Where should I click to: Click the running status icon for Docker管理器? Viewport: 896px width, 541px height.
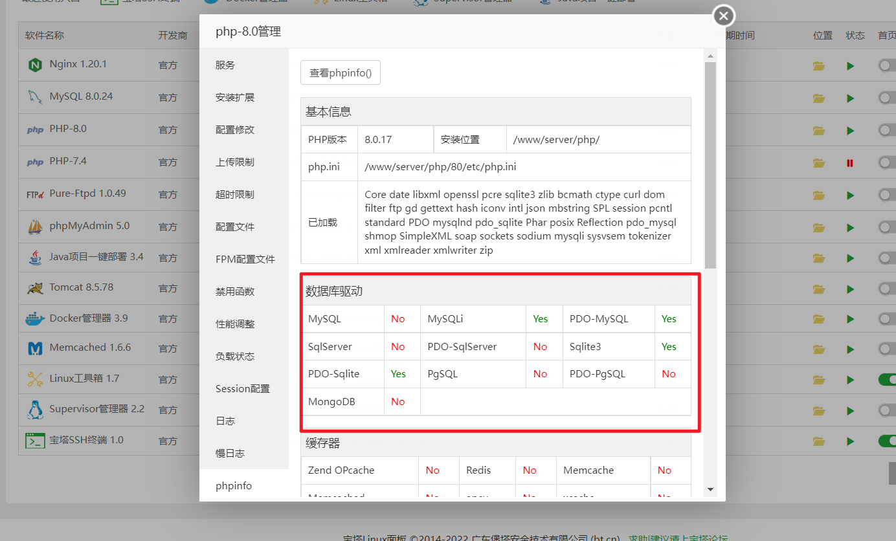pos(851,319)
